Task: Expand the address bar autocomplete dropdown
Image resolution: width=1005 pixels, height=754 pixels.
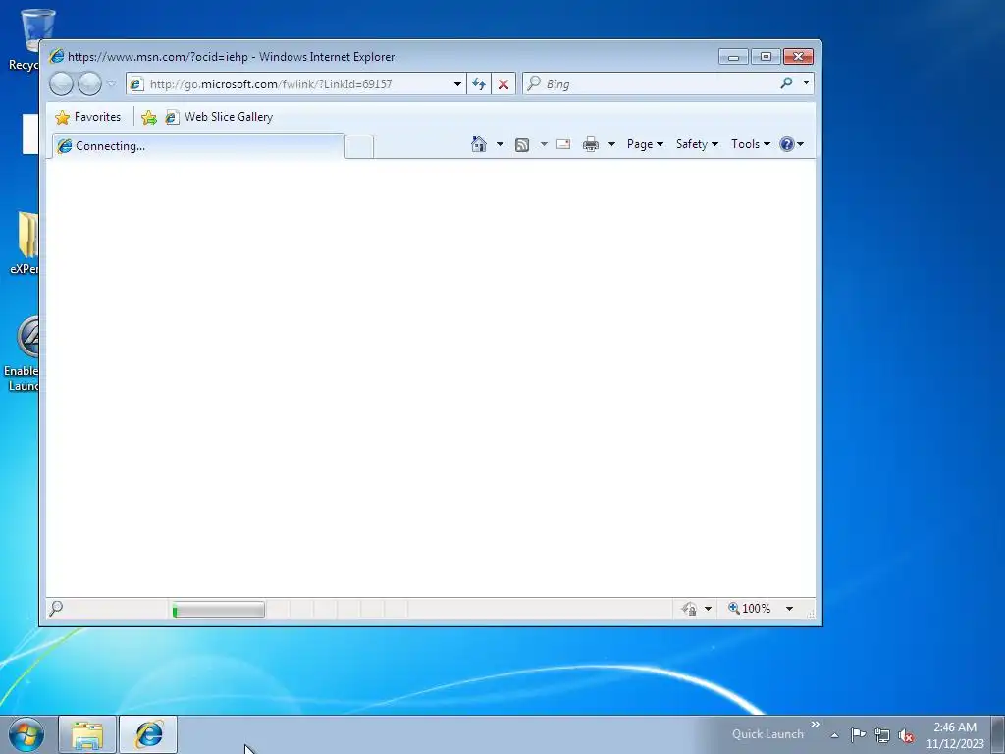Action: [x=457, y=84]
